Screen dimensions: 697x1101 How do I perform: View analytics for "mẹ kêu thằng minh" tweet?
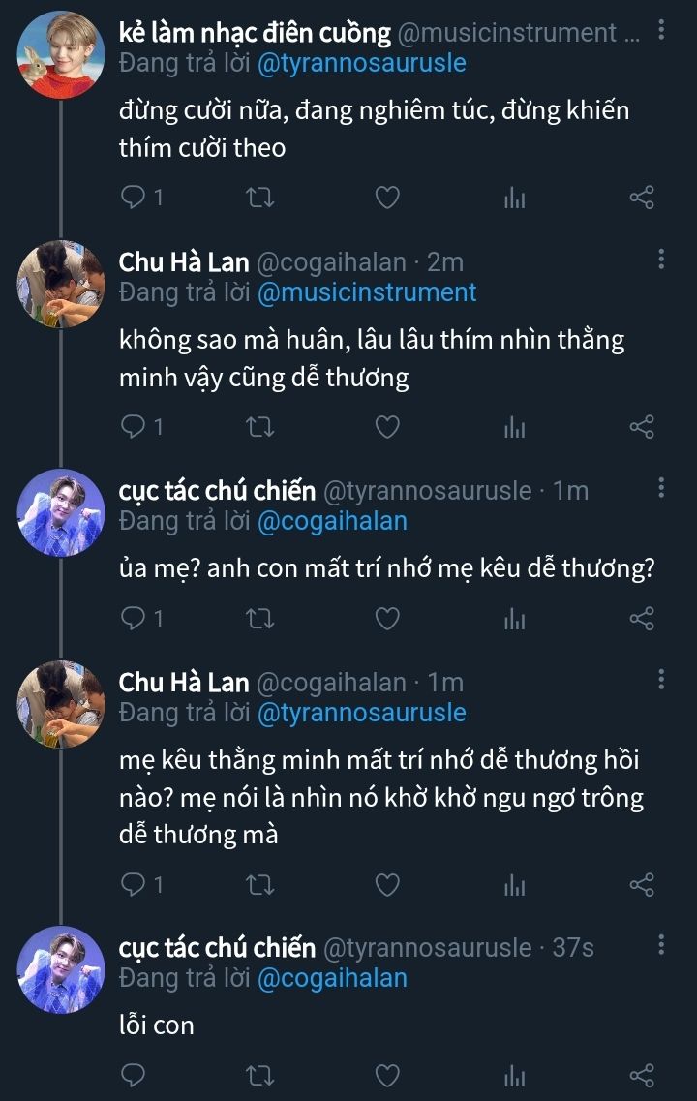coord(514,884)
